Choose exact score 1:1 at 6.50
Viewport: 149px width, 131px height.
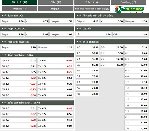pyautogui.click(x=112, y=53)
